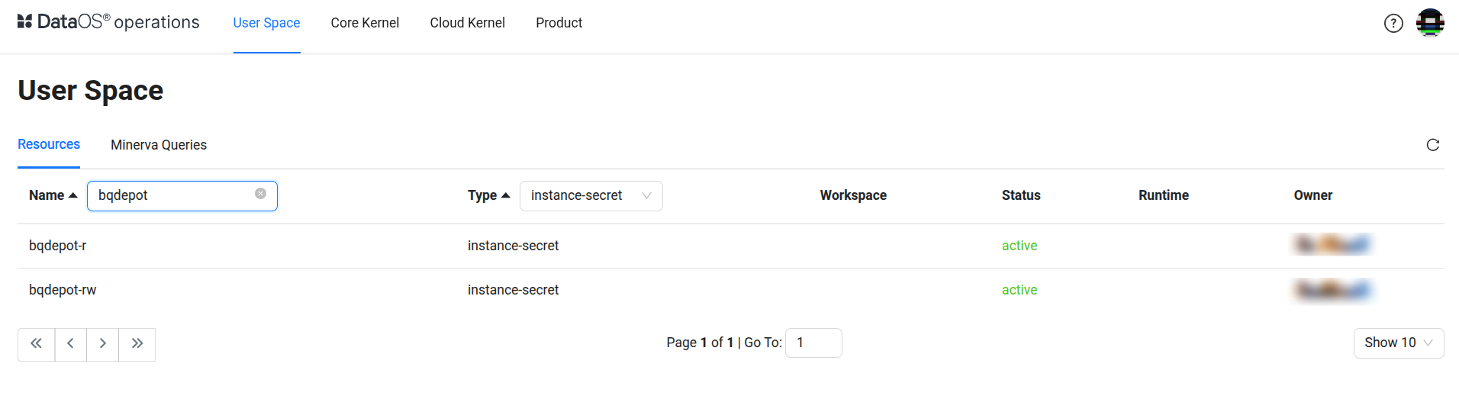The width and height of the screenshot is (1459, 396).
Task: Switch to the Core Kernel tab
Action: tap(365, 23)
